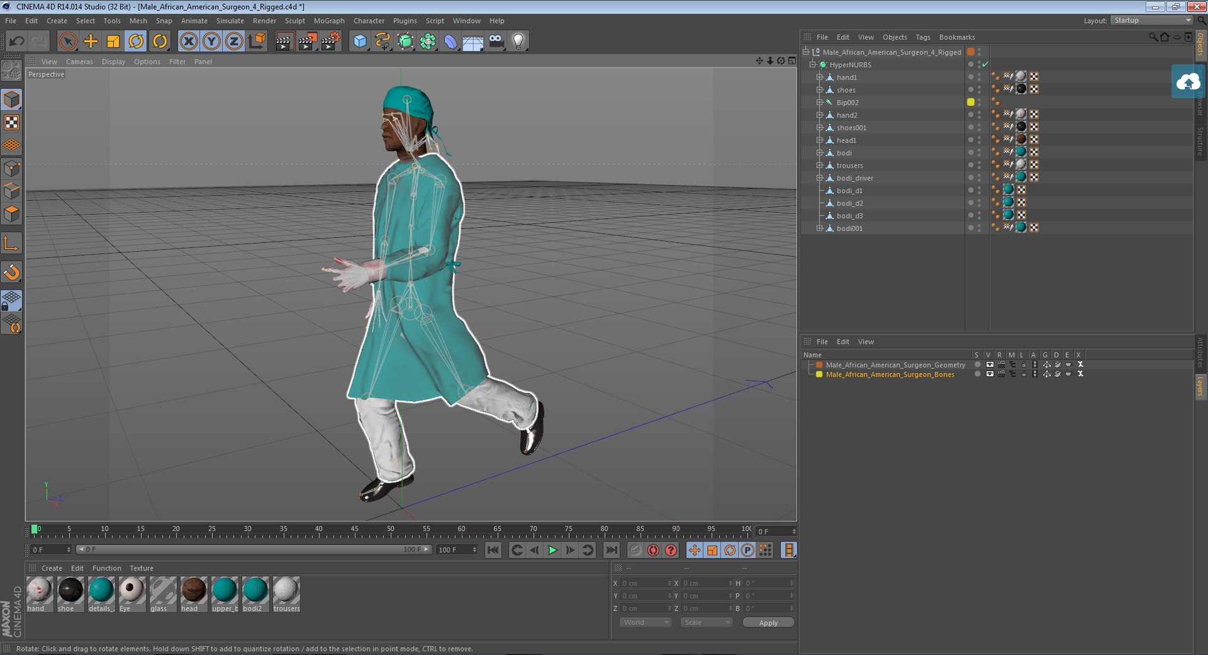Enable the Axis mode tool
The height and width of the screenshot is (655, 1208).
click(x=12, y=244)
